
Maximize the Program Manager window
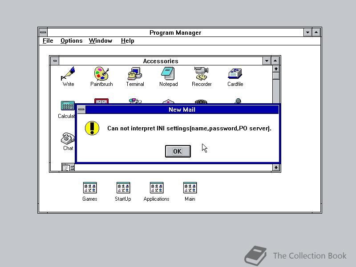click(316, 32)
